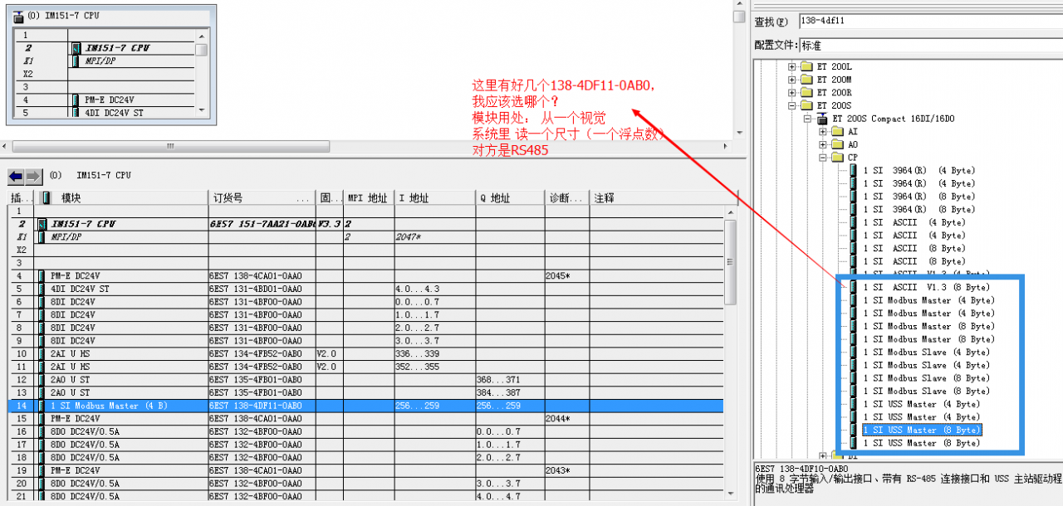Screen dimensions: 1063x506
Task: Expand the ET 200L catalog node
Action: pos(792,67)
